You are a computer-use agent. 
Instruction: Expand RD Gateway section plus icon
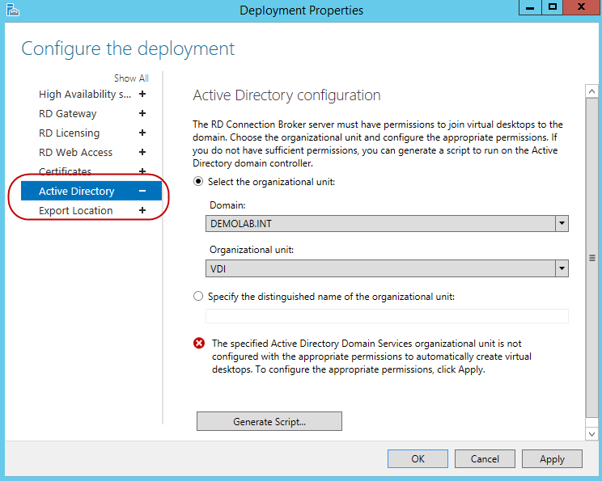[x=142, y=114]
